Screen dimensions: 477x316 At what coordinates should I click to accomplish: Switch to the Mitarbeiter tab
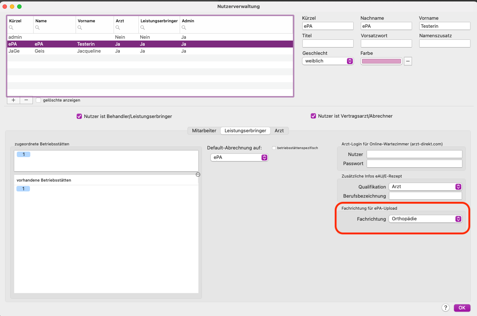pos(204,130)
